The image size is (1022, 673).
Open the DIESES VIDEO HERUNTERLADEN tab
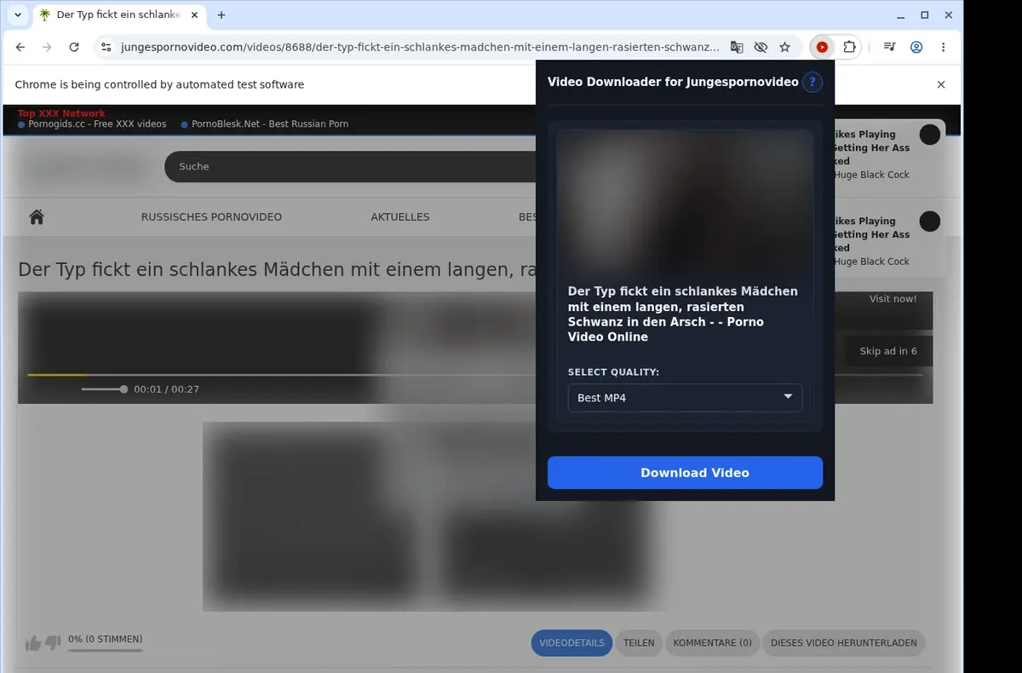tap(843, 643)
